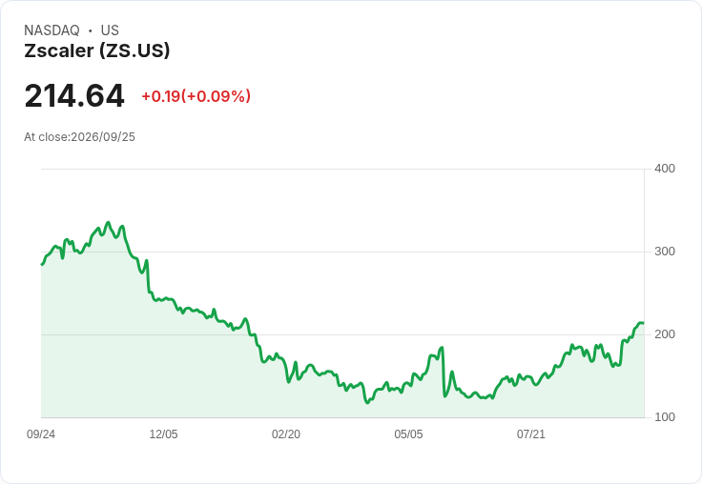The image size is (702, 484).
Task: Click the 214.64 current price value
Action: [74, 95]
